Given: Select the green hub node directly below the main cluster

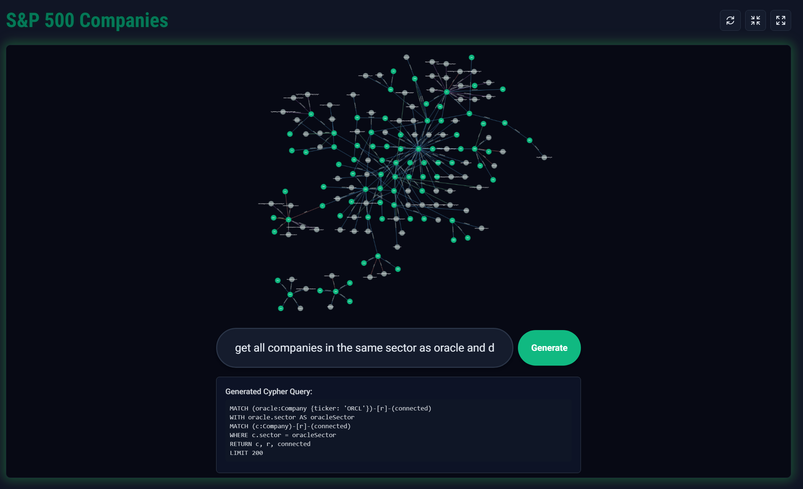Looking at the screenshot, I should tap(378, 256).
